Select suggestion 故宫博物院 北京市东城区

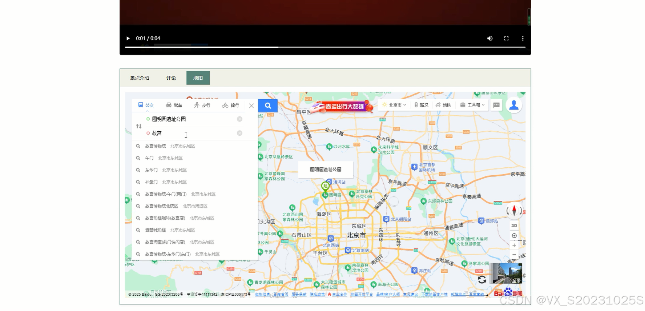click(195, 146)
